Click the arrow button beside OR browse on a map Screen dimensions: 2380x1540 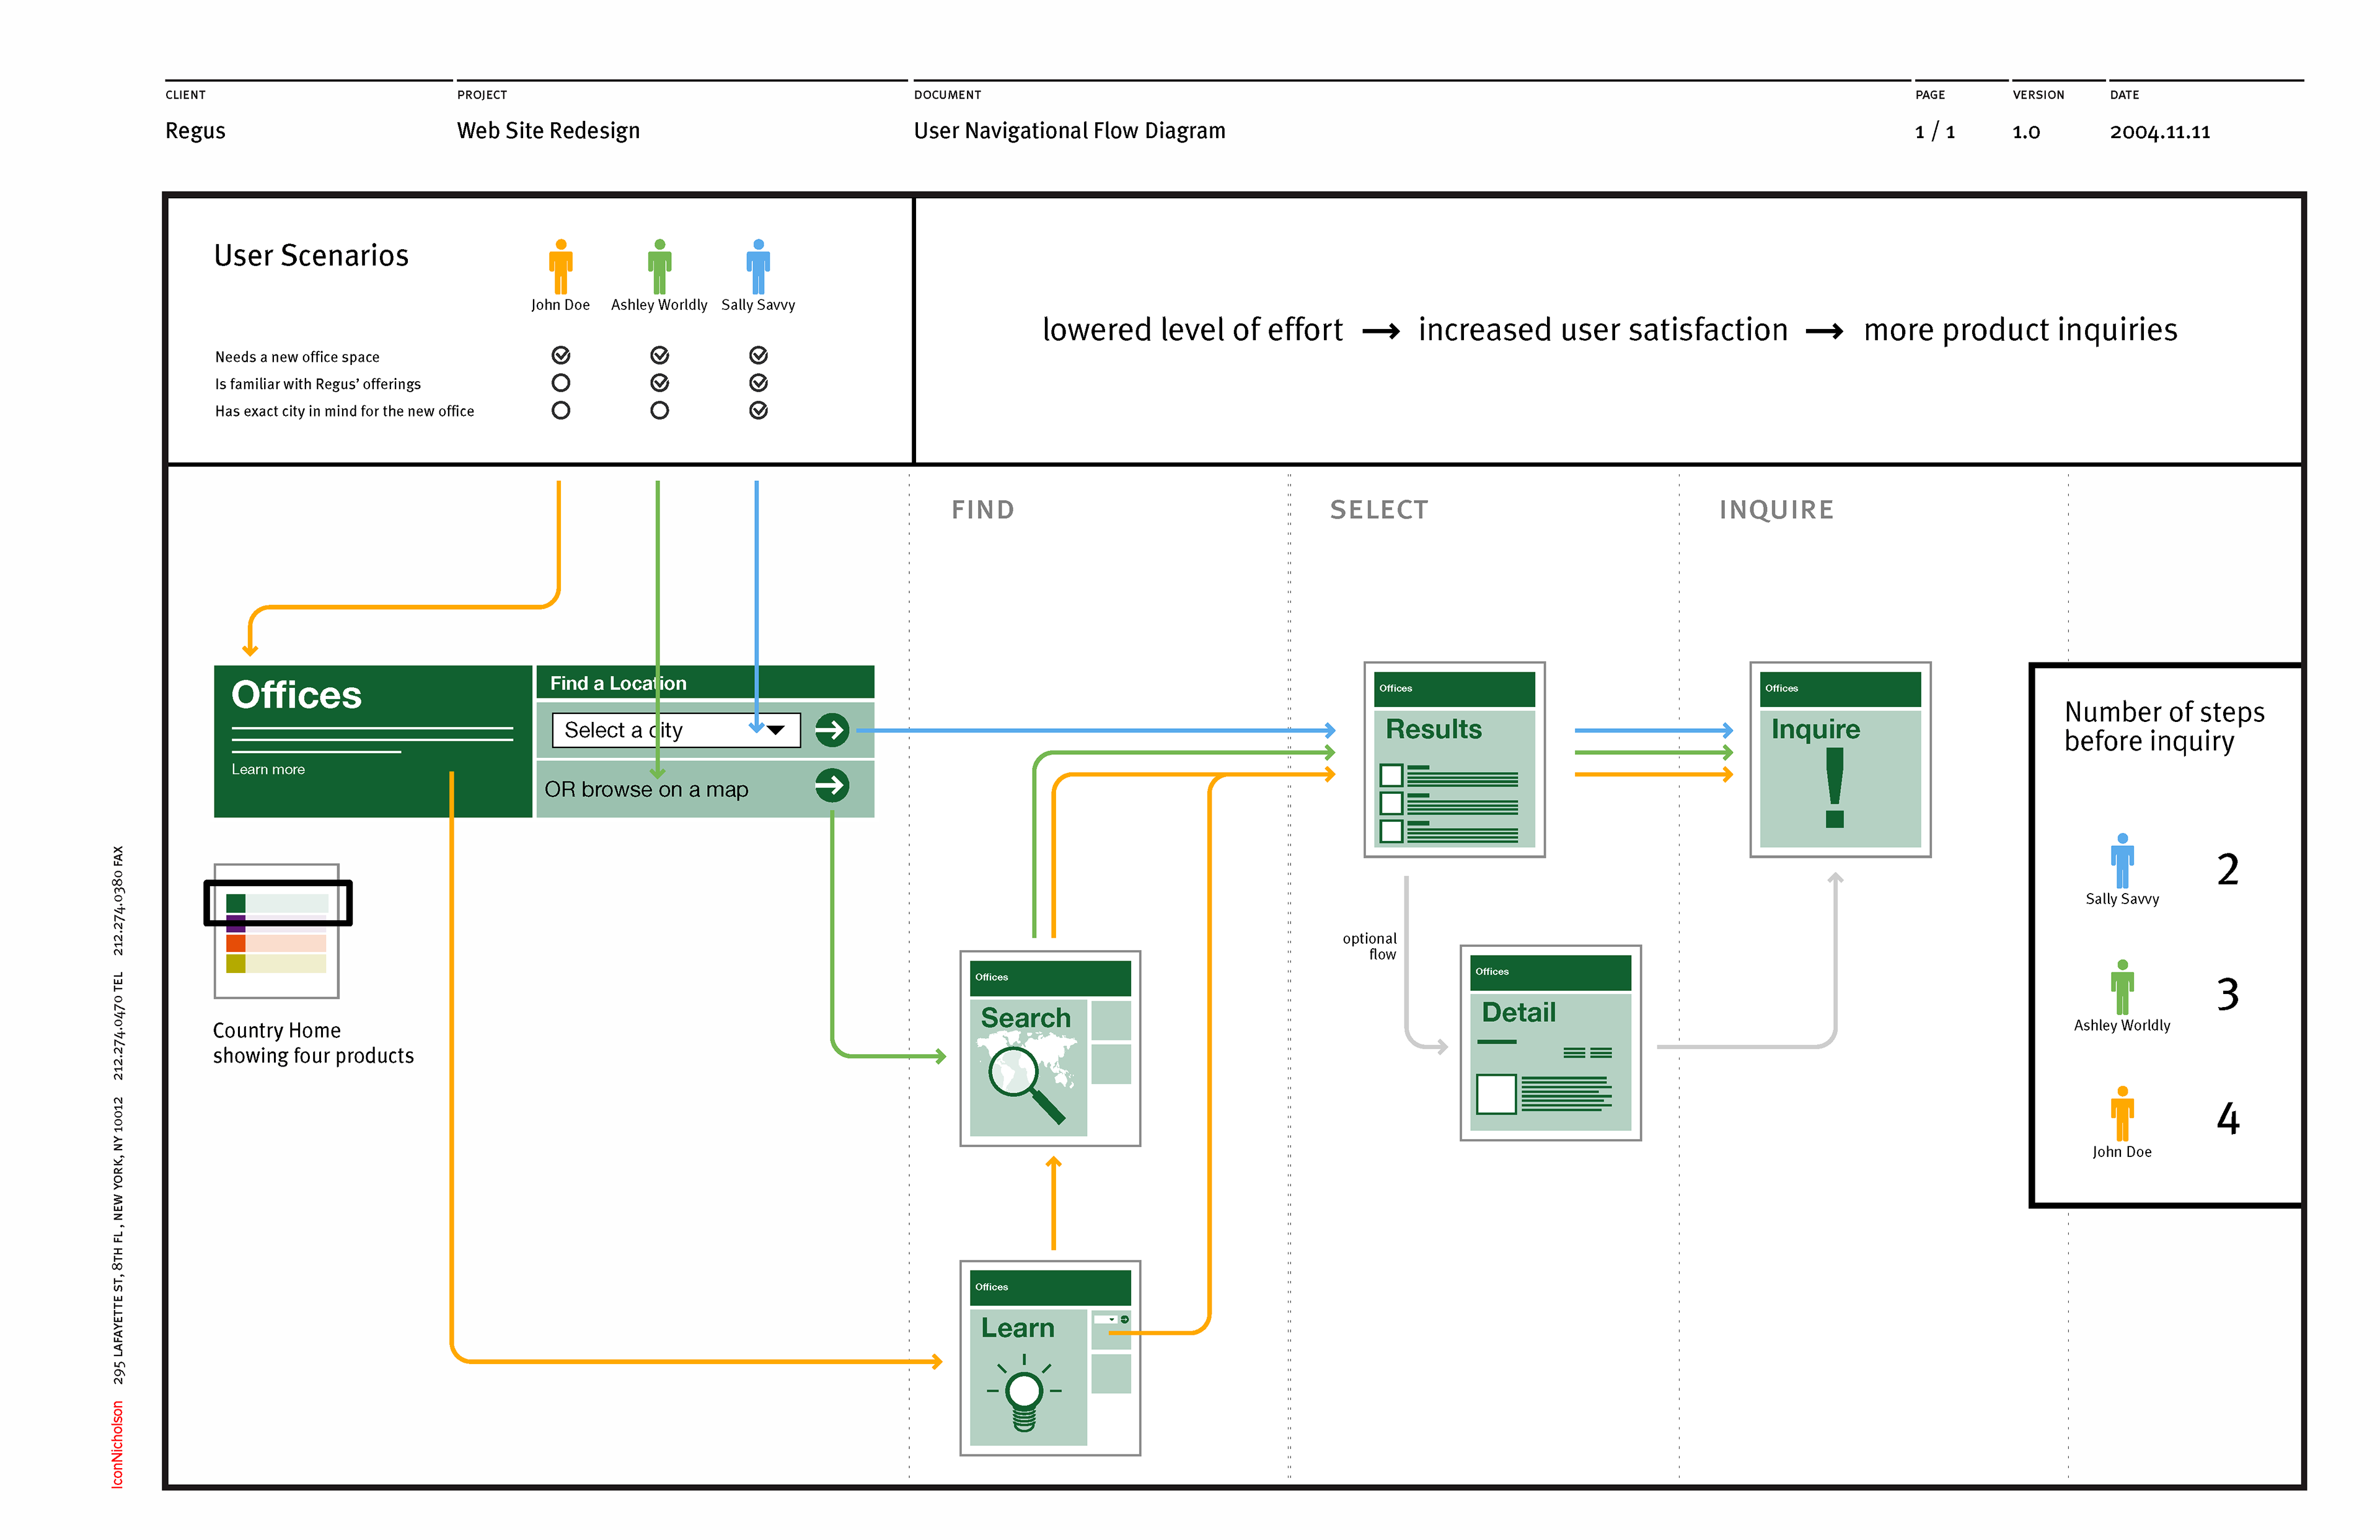[x=831, y=786]
